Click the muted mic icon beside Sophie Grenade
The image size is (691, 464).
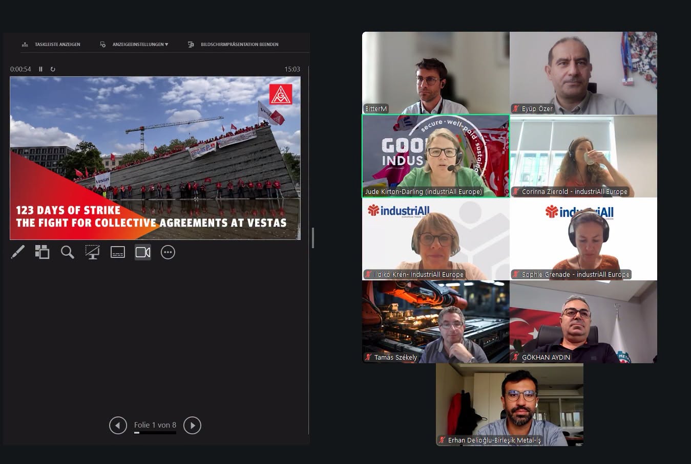pyautogui.click(x=516, y=275)
